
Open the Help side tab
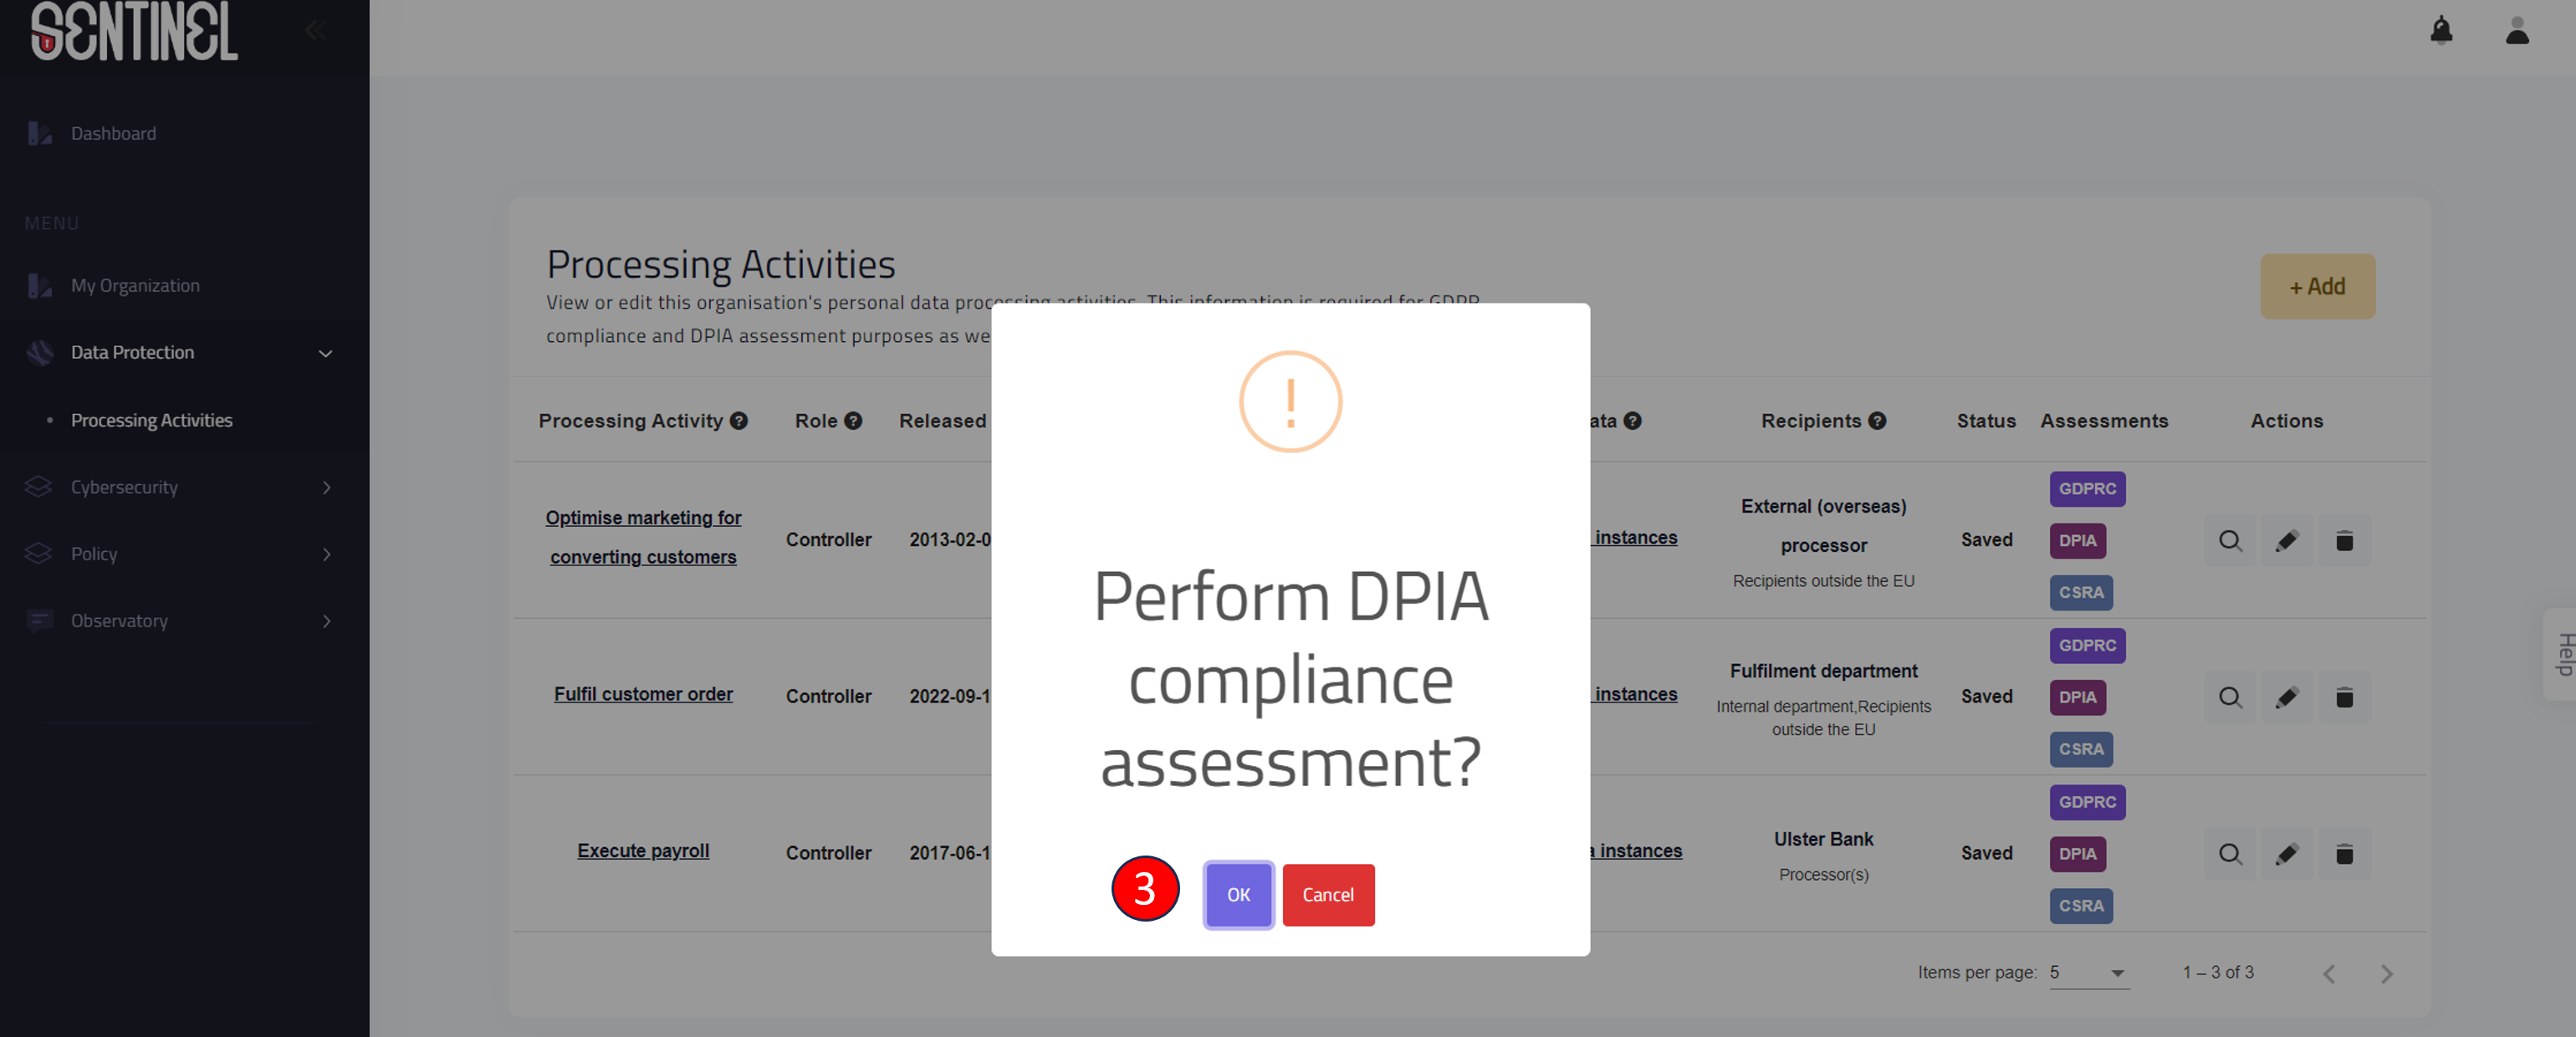(x=2562, y=655)
